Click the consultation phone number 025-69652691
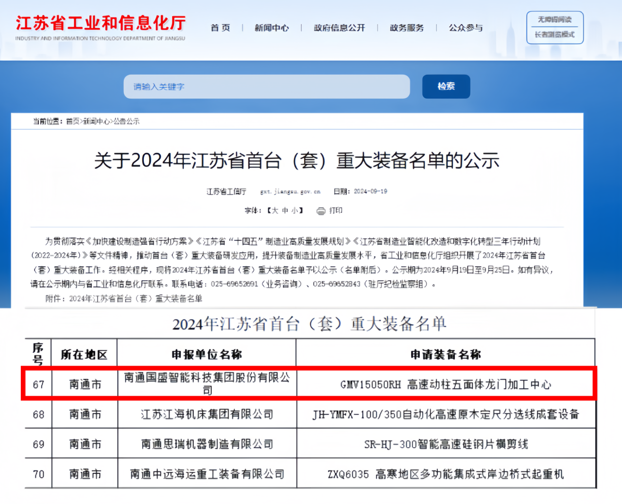This screenshot has height=504, width=622. click(x=234, y=284)
